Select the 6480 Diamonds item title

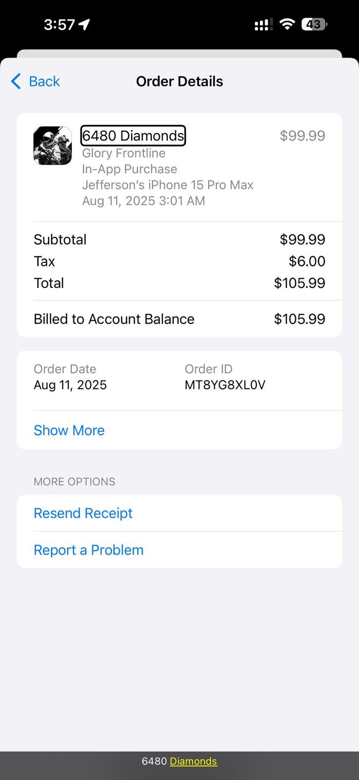[133, 136]
